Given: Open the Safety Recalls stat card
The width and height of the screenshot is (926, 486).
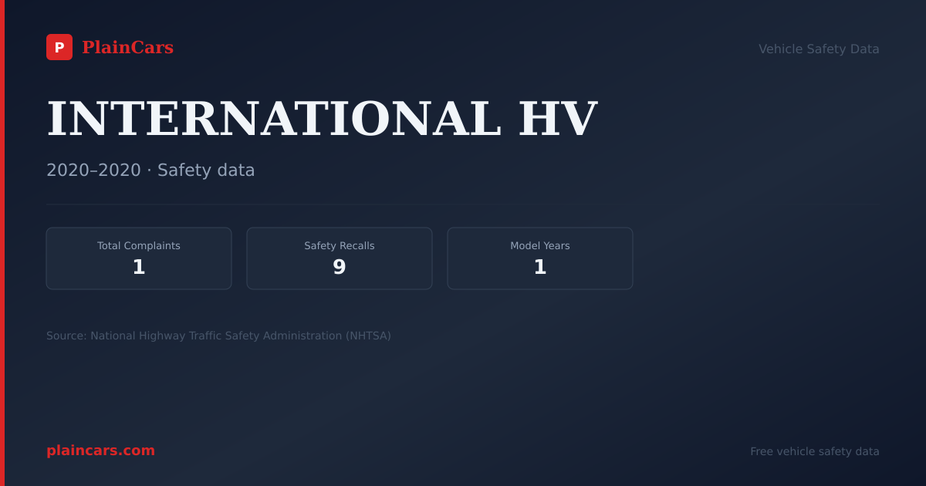Looking at the screenshot, I should click(x=340, y=258).
